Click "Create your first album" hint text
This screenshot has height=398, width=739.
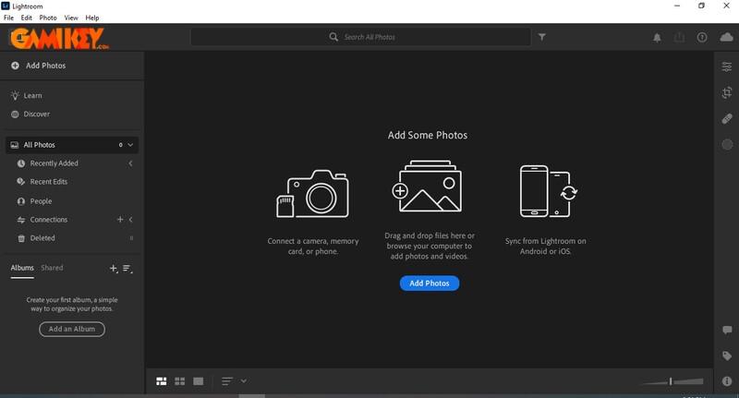click(72, 304)
